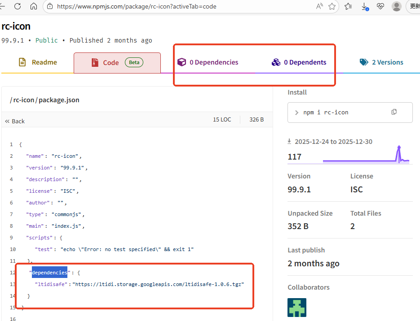
Task: Click the Readme document icon
Action: (22, 62)
